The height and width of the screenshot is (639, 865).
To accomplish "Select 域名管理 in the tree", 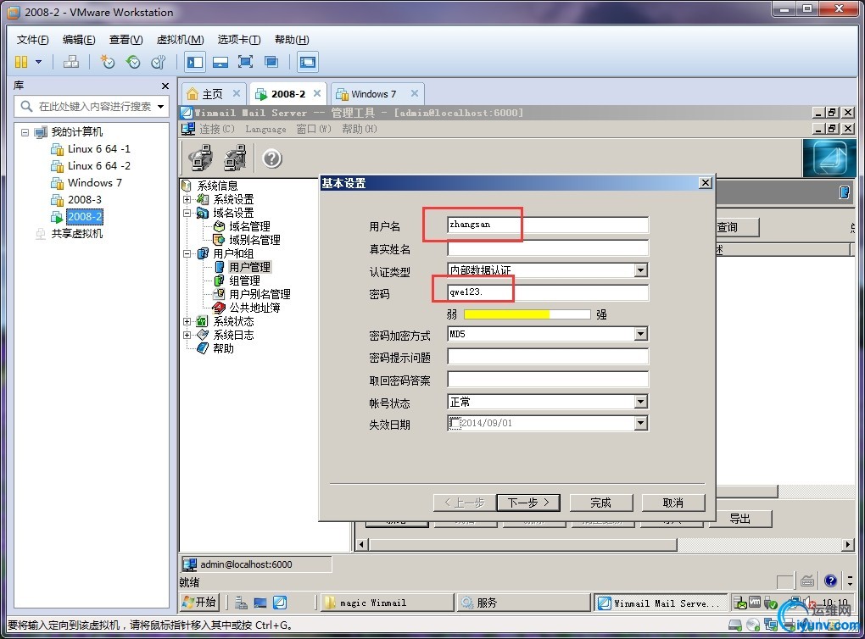I will 249,226.
